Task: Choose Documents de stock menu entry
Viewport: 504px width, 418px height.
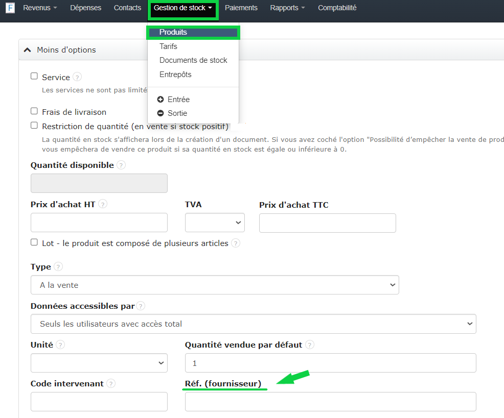Action: (x=193, y=60)
